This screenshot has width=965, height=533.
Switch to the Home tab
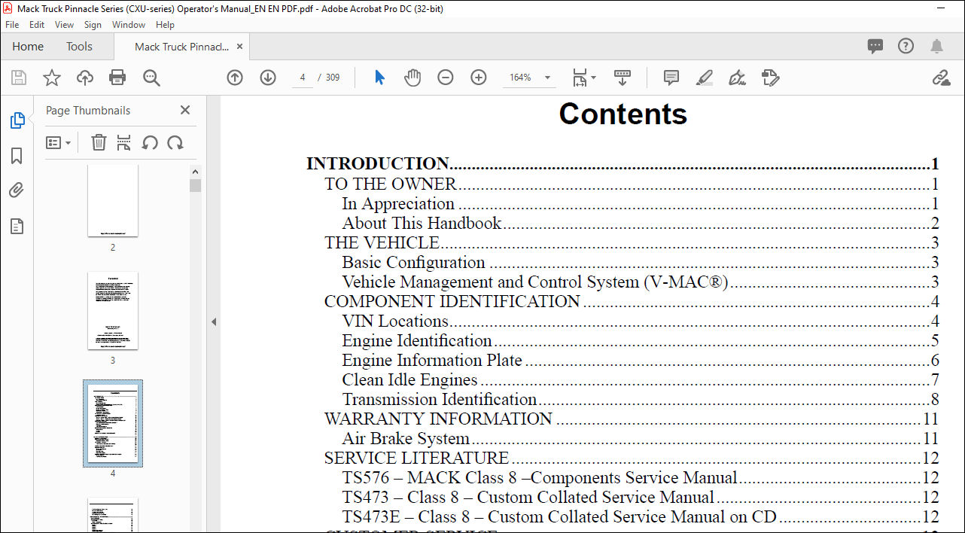pos(28,46)
